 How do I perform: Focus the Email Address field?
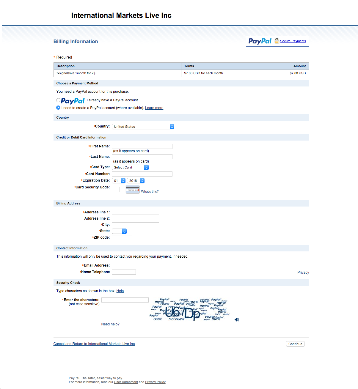(x=140, y=265)
